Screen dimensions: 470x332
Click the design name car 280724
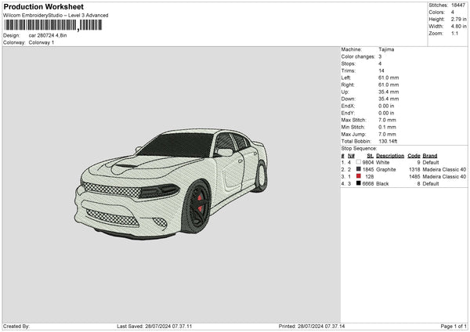(x=49, y=35)
